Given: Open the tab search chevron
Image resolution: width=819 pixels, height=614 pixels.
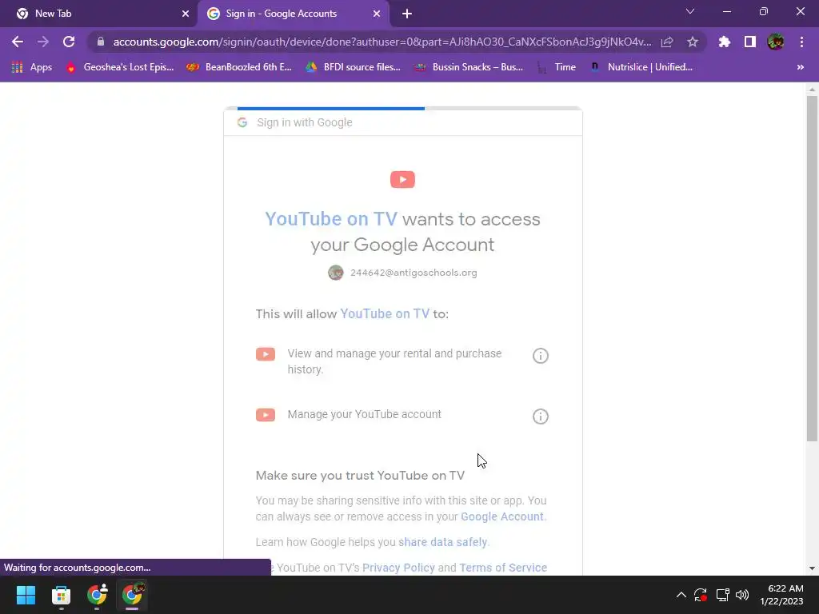Looking at the screenshot, I should [x=690, y=11].
